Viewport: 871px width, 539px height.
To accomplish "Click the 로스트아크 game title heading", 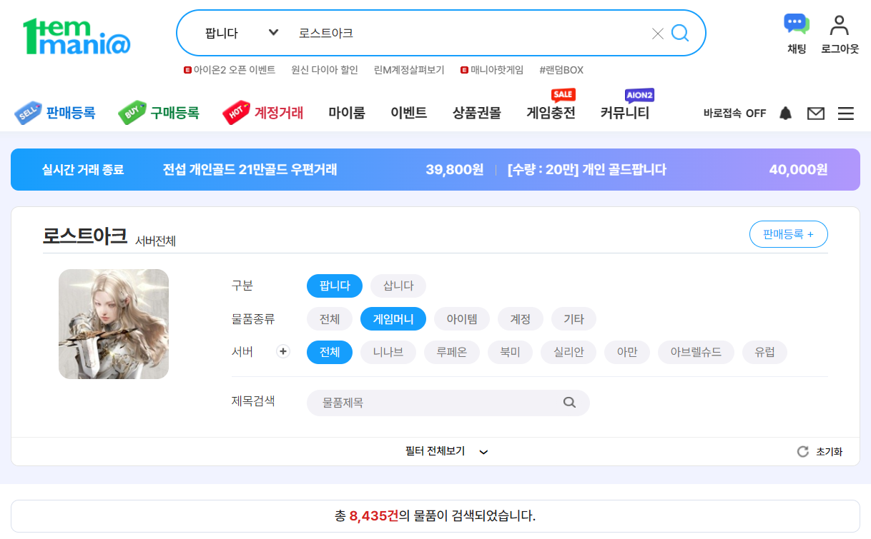I will tap(85, 235).
